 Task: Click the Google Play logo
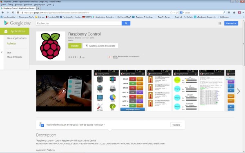(x=17, y=23)
